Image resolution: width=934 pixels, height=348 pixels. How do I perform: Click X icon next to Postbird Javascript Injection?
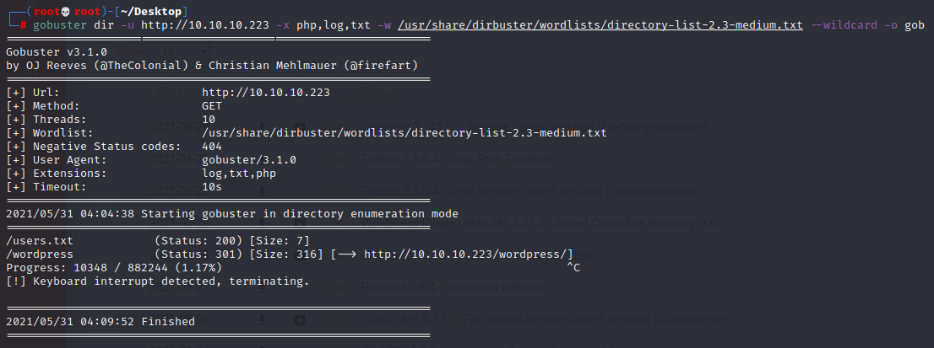(338, 287)
